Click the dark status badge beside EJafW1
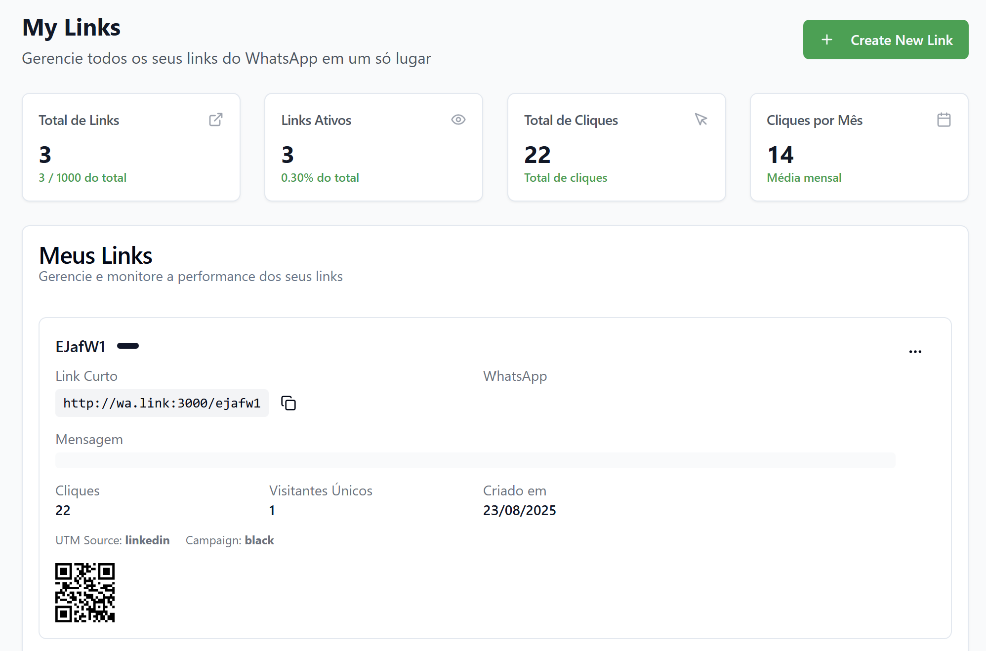The height and width of the screenshot is (651, 986). (x=128, y=346)
